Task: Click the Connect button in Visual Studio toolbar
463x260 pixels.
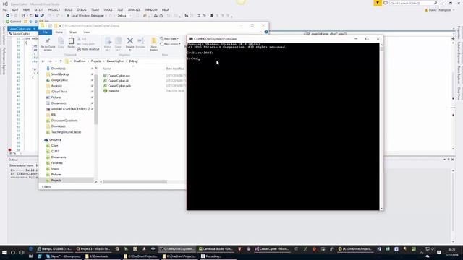Action: 14,22
